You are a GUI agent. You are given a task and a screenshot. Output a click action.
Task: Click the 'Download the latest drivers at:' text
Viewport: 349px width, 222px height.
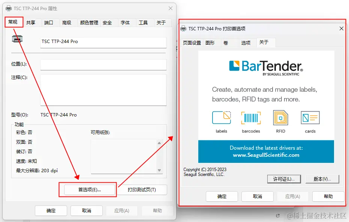click(266, 148)
